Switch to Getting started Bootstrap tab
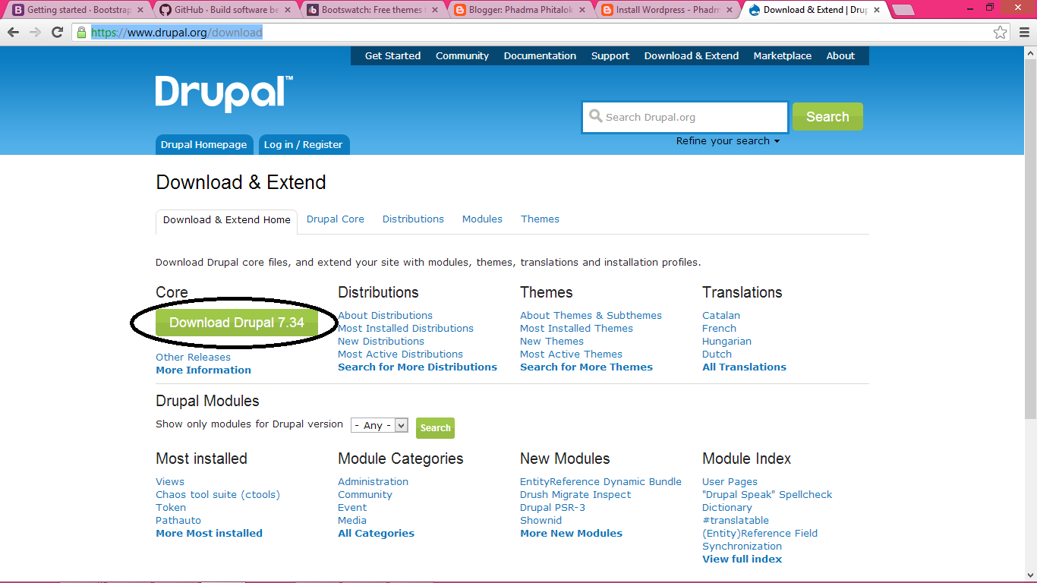The width and height of the screenshot is (1037, 583). [73, 10]
